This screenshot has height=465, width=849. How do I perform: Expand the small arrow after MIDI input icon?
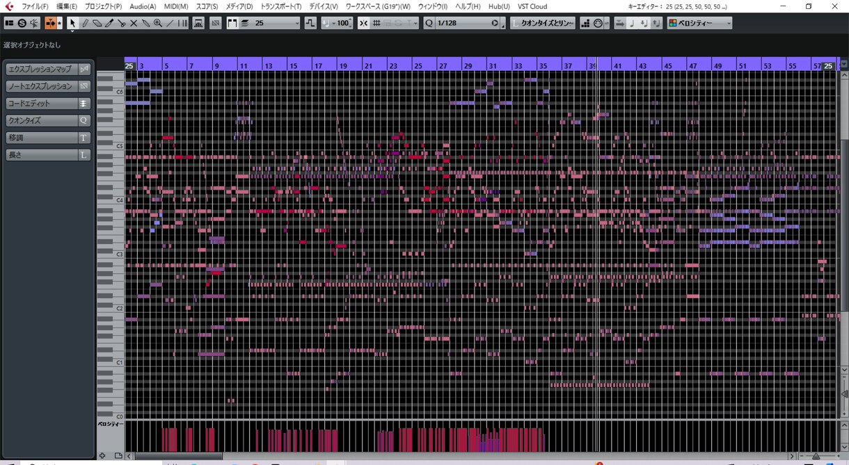coord(607,23)
